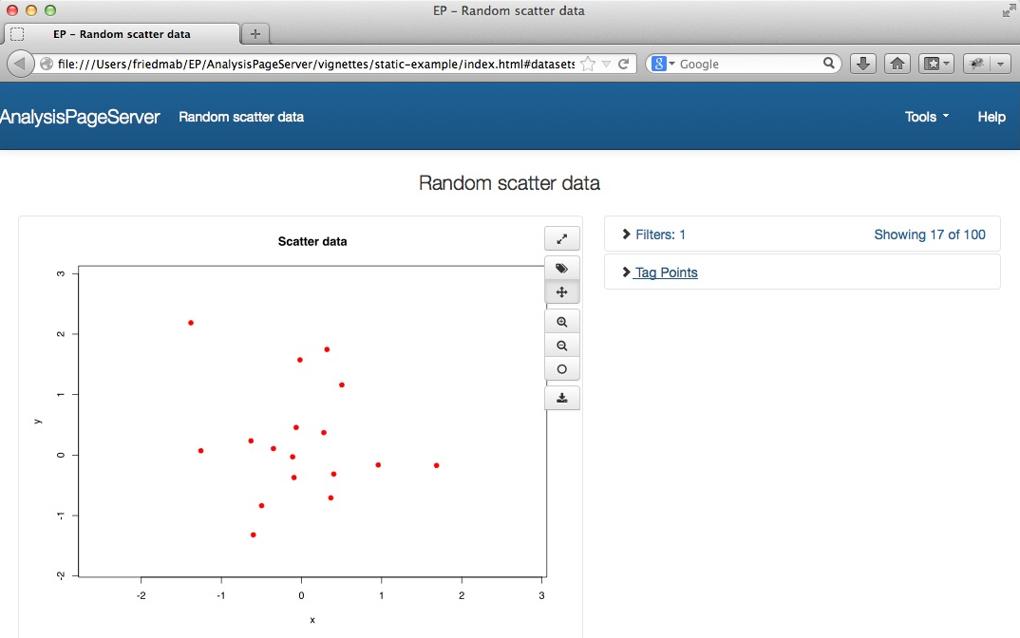Click the AnalysisPageServer brand link
This screenshot has width=1020, height=638.
coord(80,117)
